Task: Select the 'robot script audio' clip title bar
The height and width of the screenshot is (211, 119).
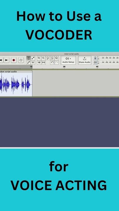Action: click(x=16, y=72)
